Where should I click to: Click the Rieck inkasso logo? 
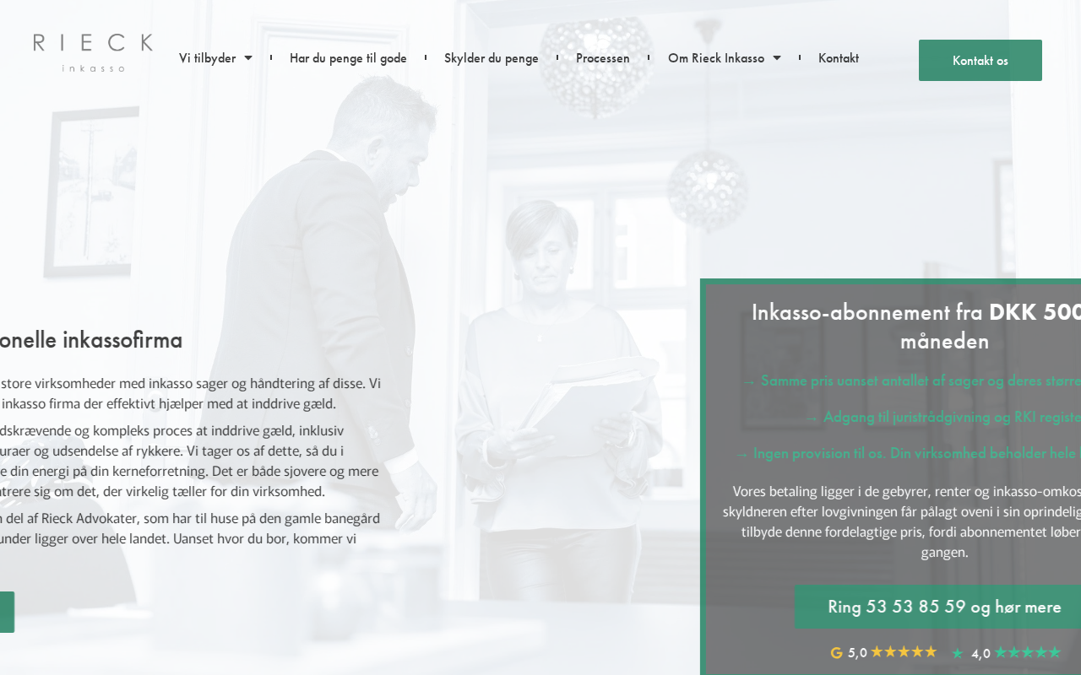point(93,52)
